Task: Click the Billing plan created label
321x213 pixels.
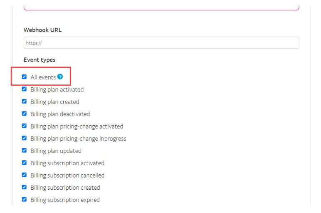Action: (55, 102)
